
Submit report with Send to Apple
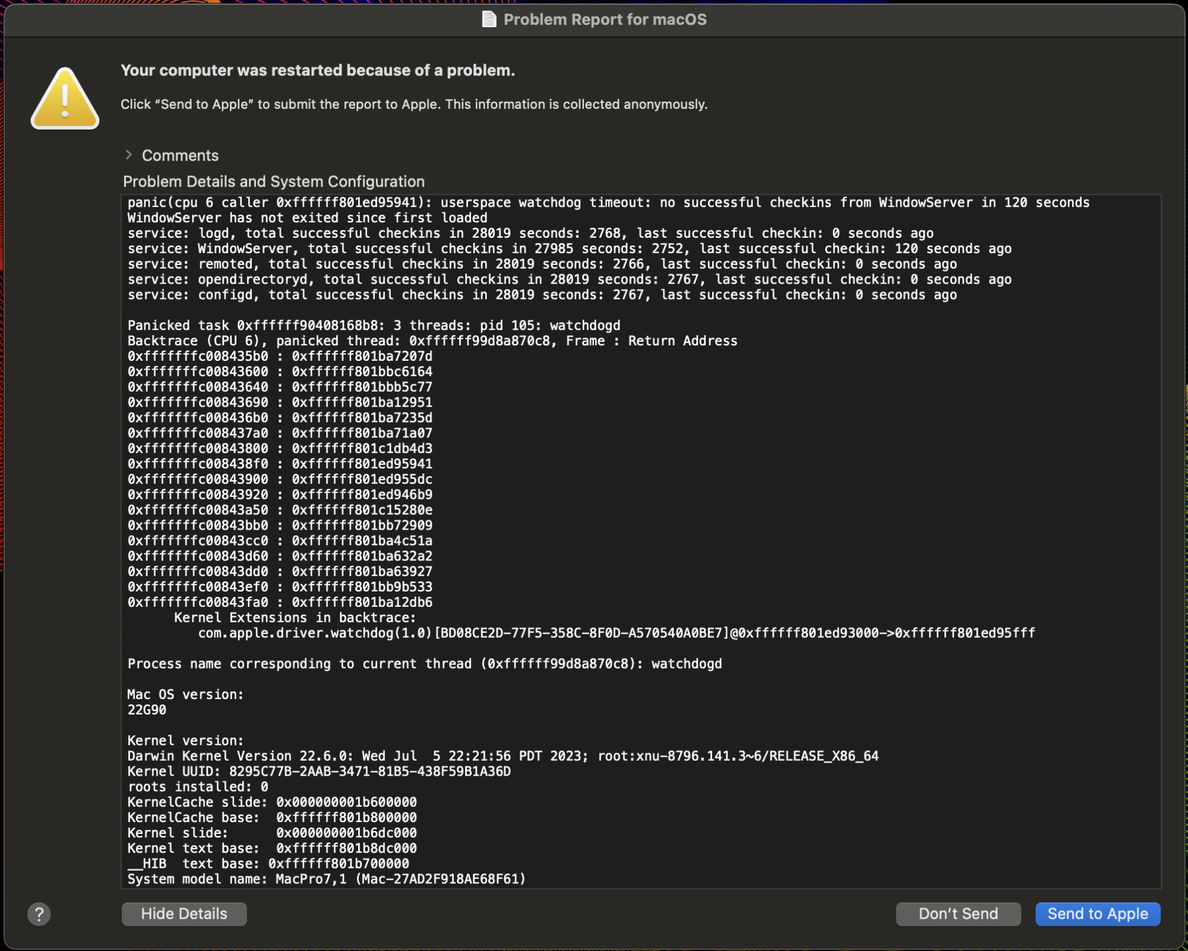pyautogui.click(x=1097, y=914)
